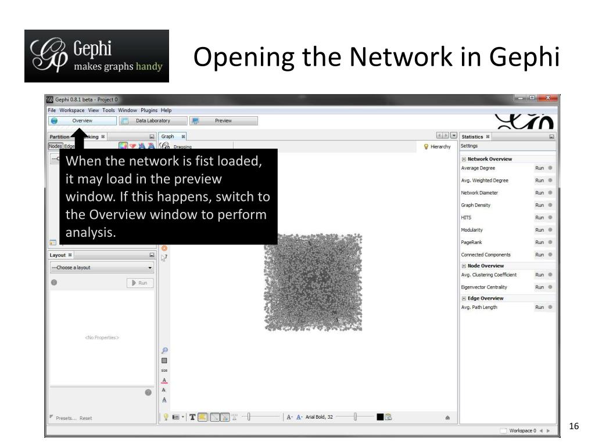
Task: Toggle the first edge color mode button
Action: (x=215, y=417)
